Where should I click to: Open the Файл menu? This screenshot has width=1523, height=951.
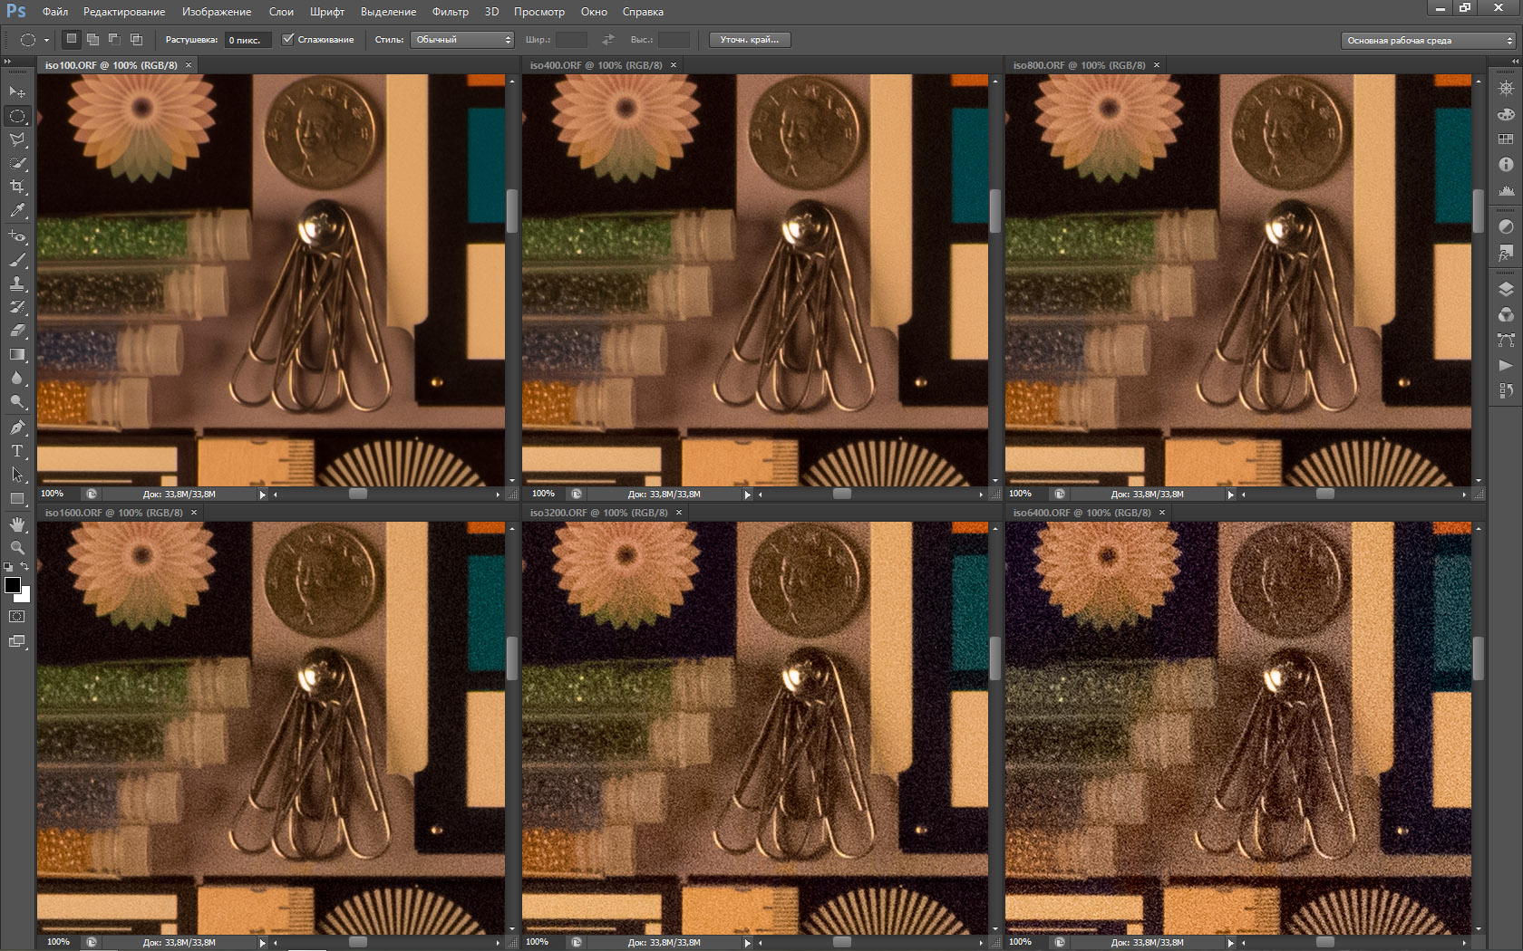(55, 12)
